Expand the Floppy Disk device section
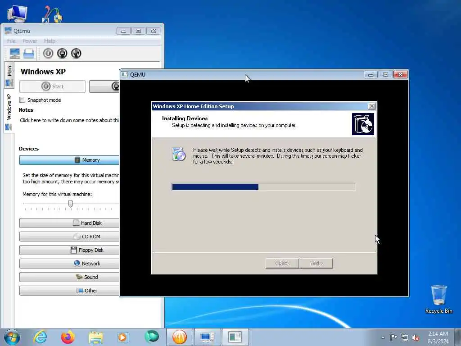Viewport: 461px width, 346px height. point(69,250)
